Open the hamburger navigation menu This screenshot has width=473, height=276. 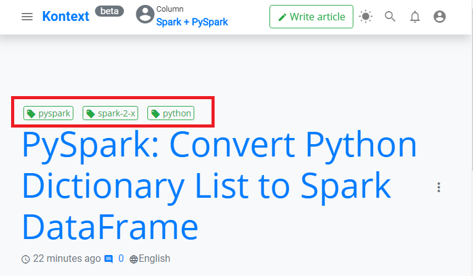(x=27, y=17)
